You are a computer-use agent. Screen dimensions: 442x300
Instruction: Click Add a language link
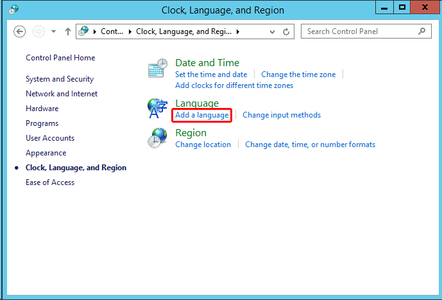[x=202, y=115]
